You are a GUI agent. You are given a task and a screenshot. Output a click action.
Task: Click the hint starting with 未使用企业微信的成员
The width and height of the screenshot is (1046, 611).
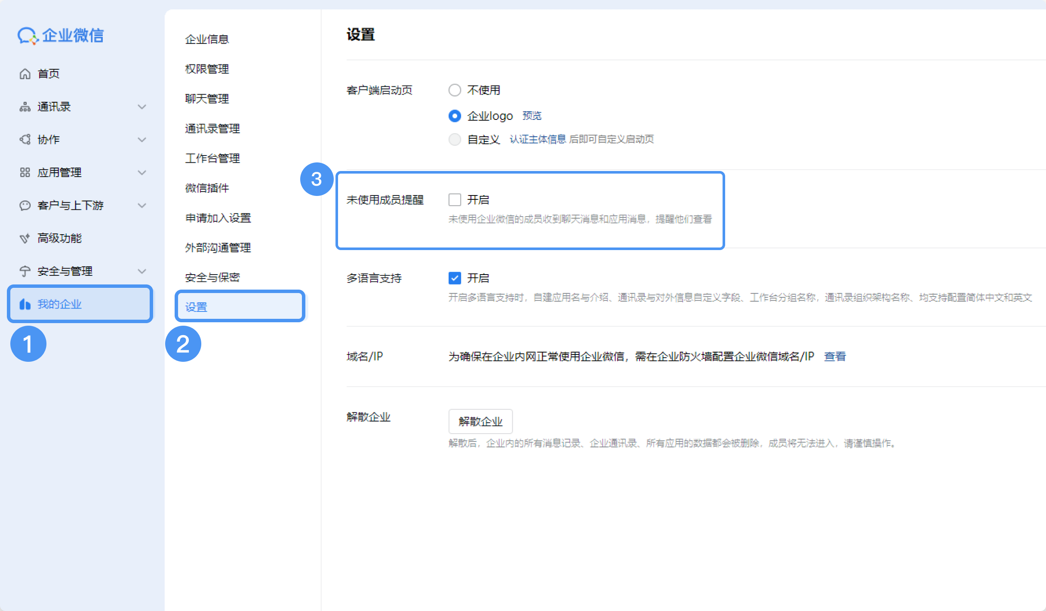pos(580,219)
